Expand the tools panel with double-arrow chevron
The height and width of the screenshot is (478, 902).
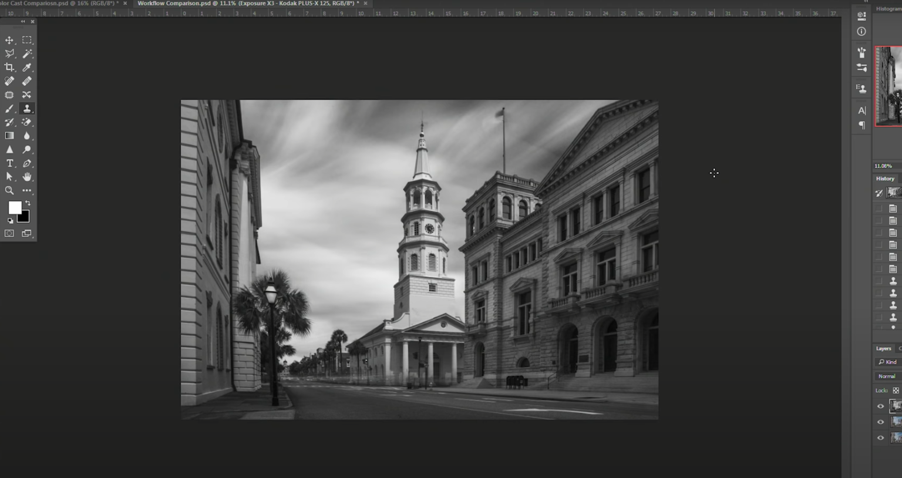[22, 21]
